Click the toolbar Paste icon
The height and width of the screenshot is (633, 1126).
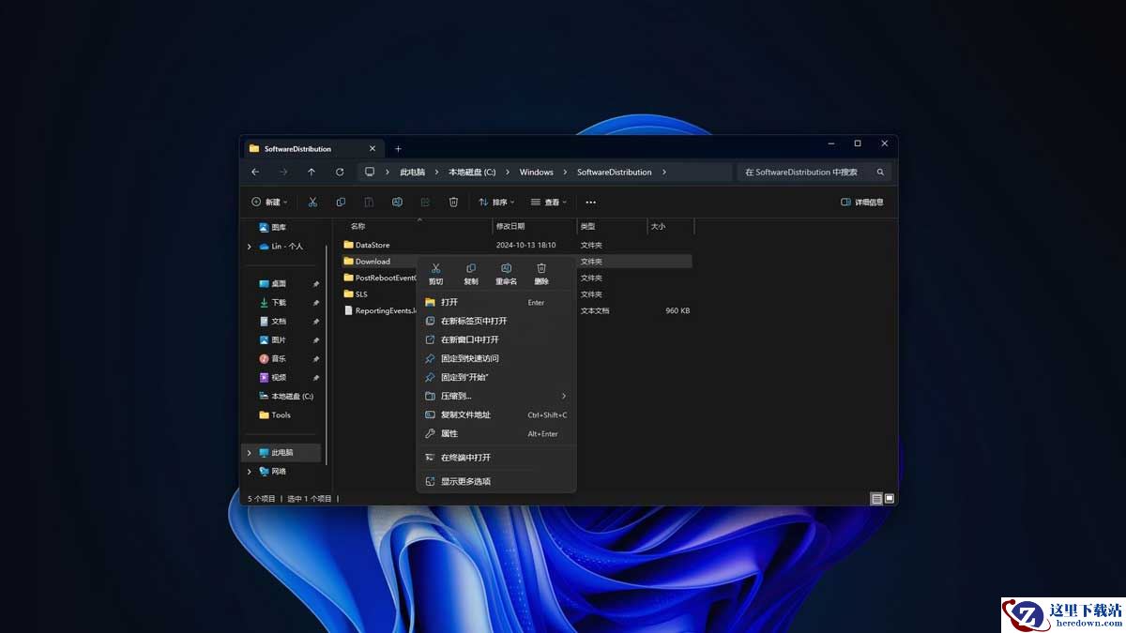(369, 202)
